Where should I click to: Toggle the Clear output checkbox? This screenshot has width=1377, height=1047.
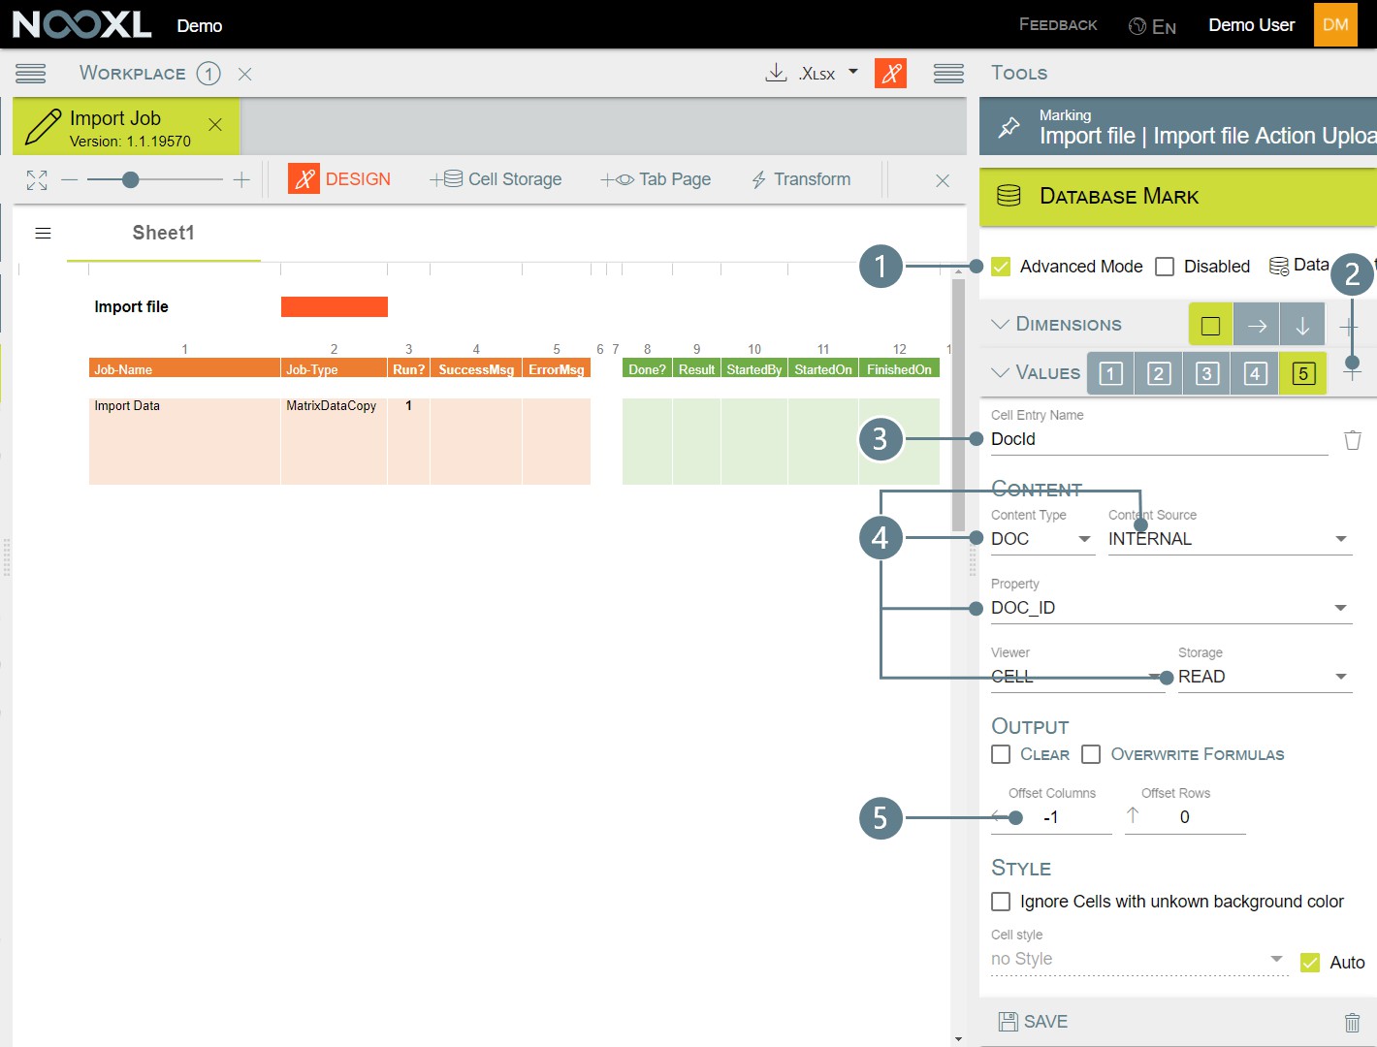coord(1001,754)
